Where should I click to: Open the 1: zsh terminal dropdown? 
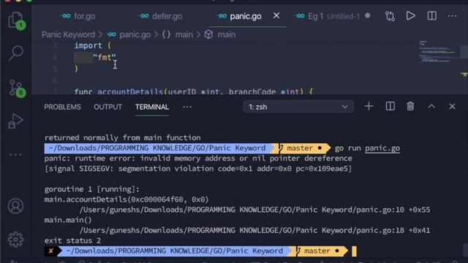click(x=298, y=107)
